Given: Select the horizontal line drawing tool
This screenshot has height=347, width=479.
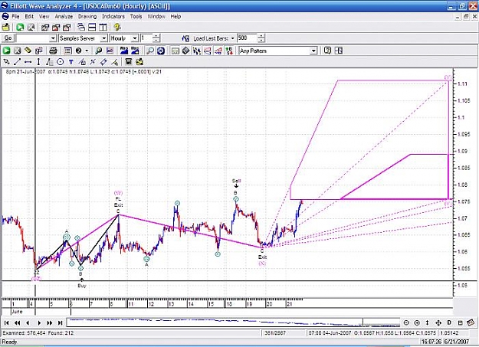Looking at the screenshot, I should [x=28, y=62].
